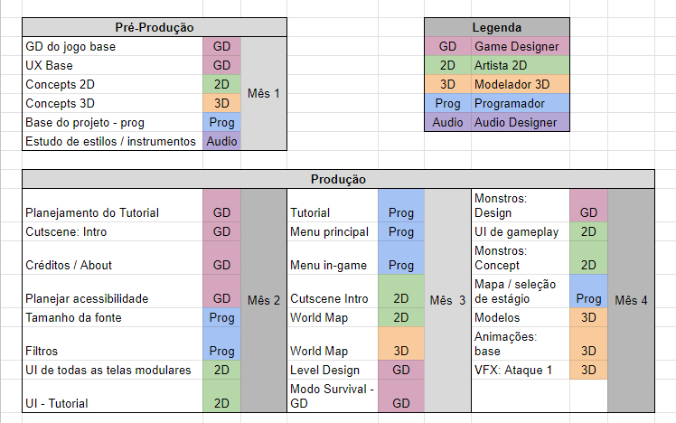Click the Mês 4 merged cell
Image resolution: width=676 pixels, height=423 pixels.
pos(631,300)
